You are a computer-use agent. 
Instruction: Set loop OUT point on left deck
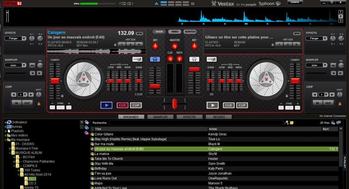tap(27, 103)
